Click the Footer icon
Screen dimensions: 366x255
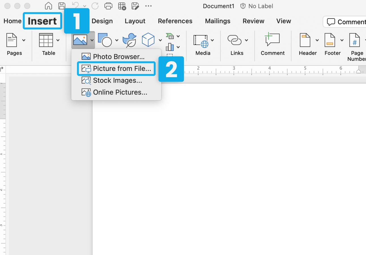(x=330, y=40)
